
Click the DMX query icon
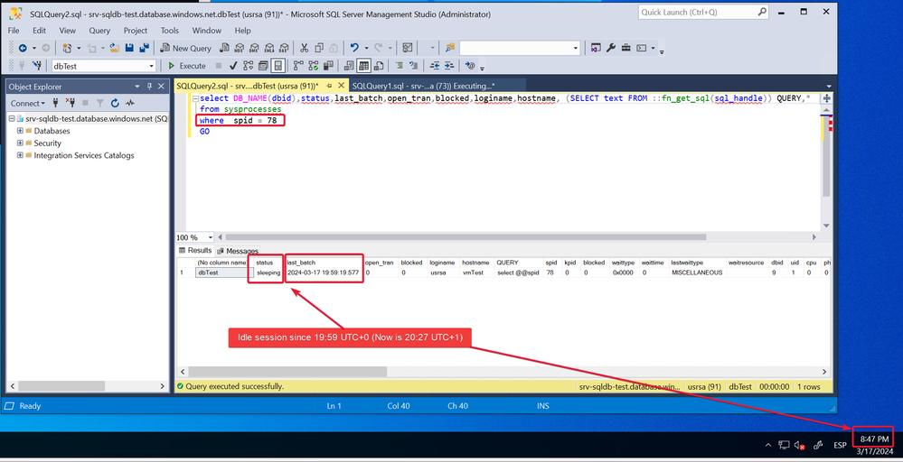point(255,48)
